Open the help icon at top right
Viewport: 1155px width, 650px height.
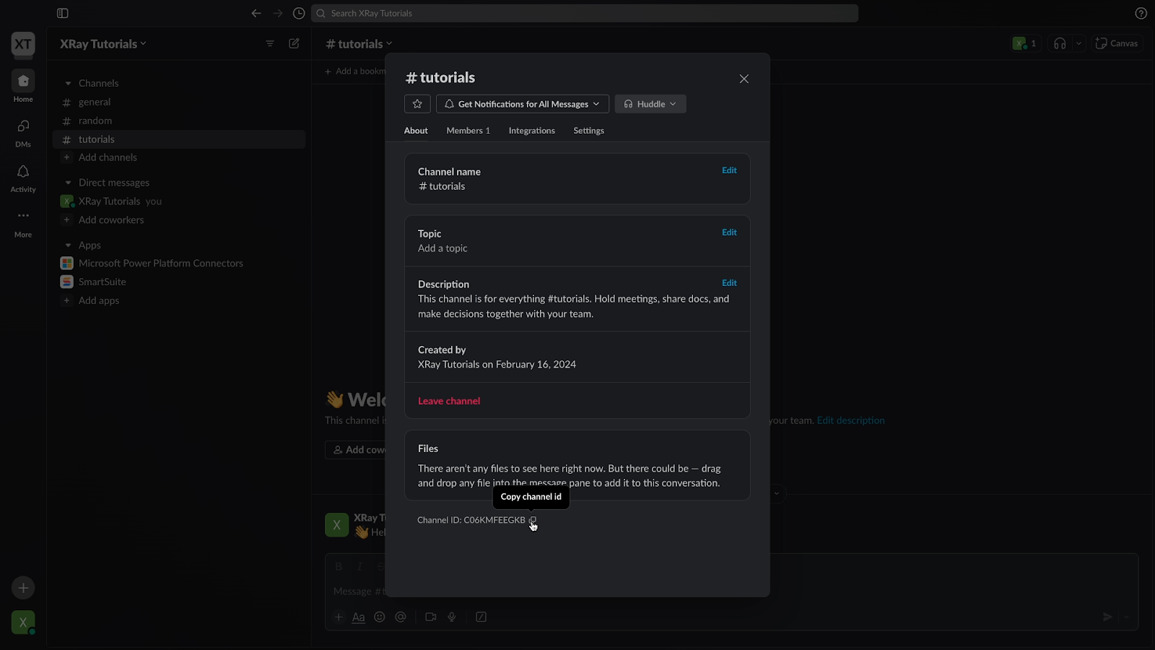(x=1141, y=13)
